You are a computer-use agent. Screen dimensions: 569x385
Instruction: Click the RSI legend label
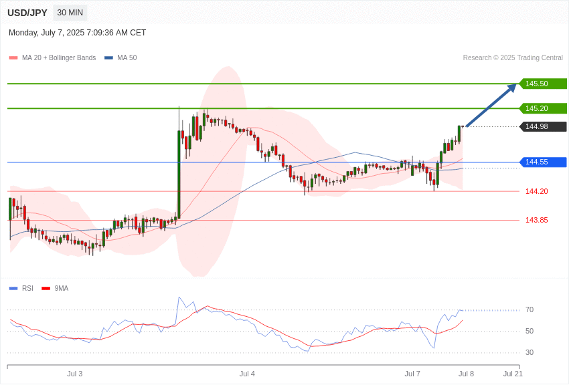(27, 288)
